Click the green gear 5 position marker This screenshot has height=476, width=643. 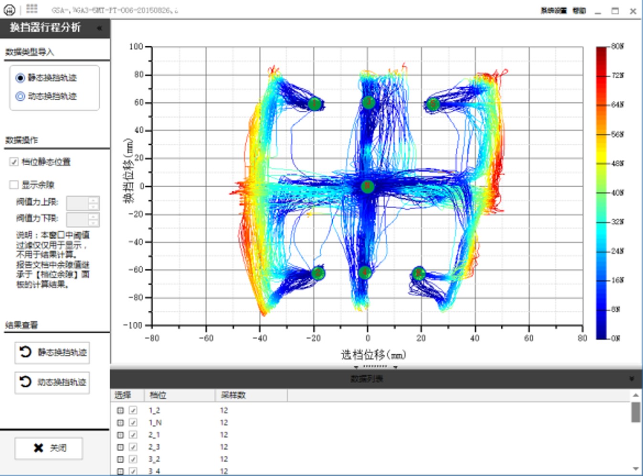(x=432, y=104)
